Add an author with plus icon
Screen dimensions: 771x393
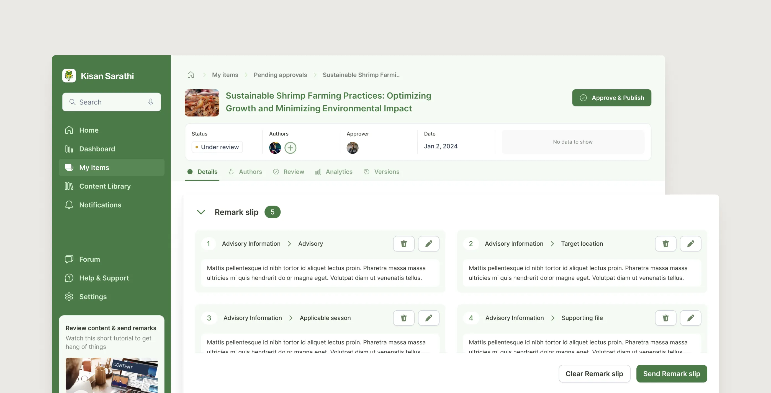[290, 148]
